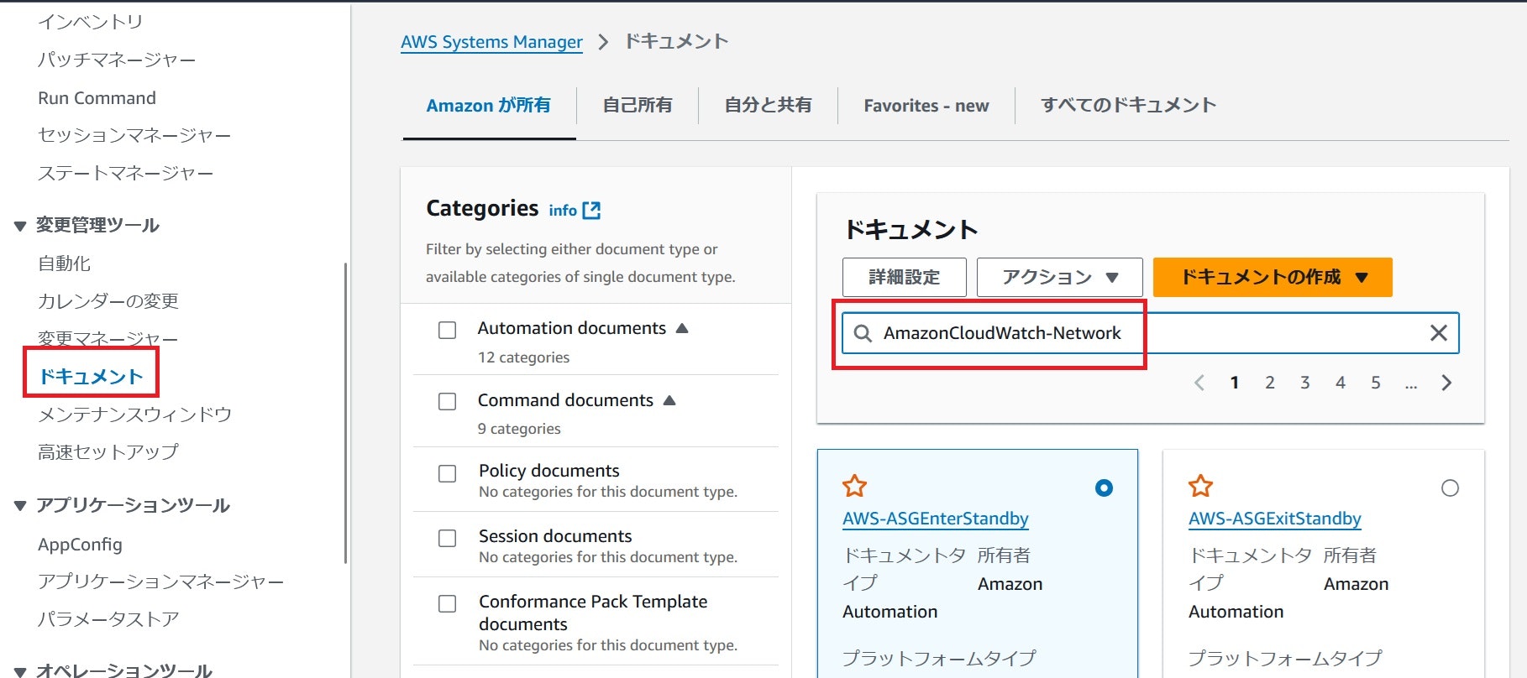
Task: Select the AWS-ASGEnterStandby radio button
Action: pyautogui.click(x=1104, y=488)
